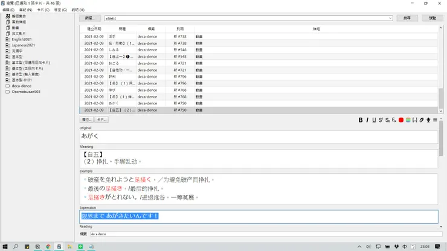Apply superscript formatting in editor

click(x=381, y=120)
